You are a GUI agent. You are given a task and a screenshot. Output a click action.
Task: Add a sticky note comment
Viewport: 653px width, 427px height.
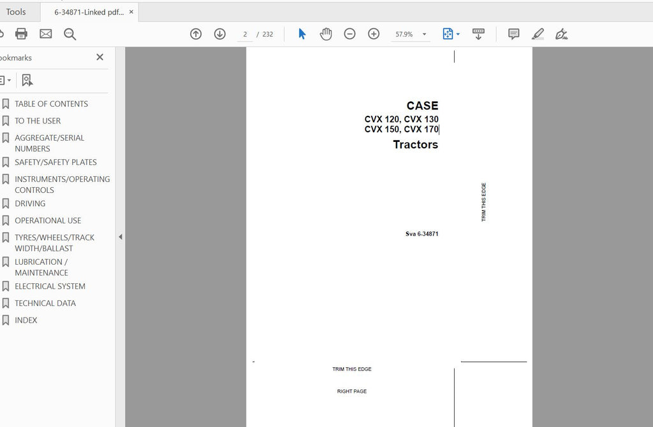tap(513, 34)
